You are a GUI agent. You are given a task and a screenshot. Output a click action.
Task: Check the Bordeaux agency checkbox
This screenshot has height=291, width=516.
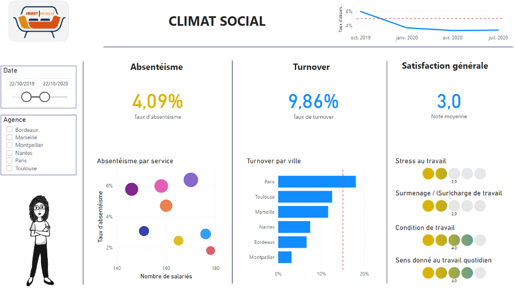pyautogui.click(x=9, y=130)
